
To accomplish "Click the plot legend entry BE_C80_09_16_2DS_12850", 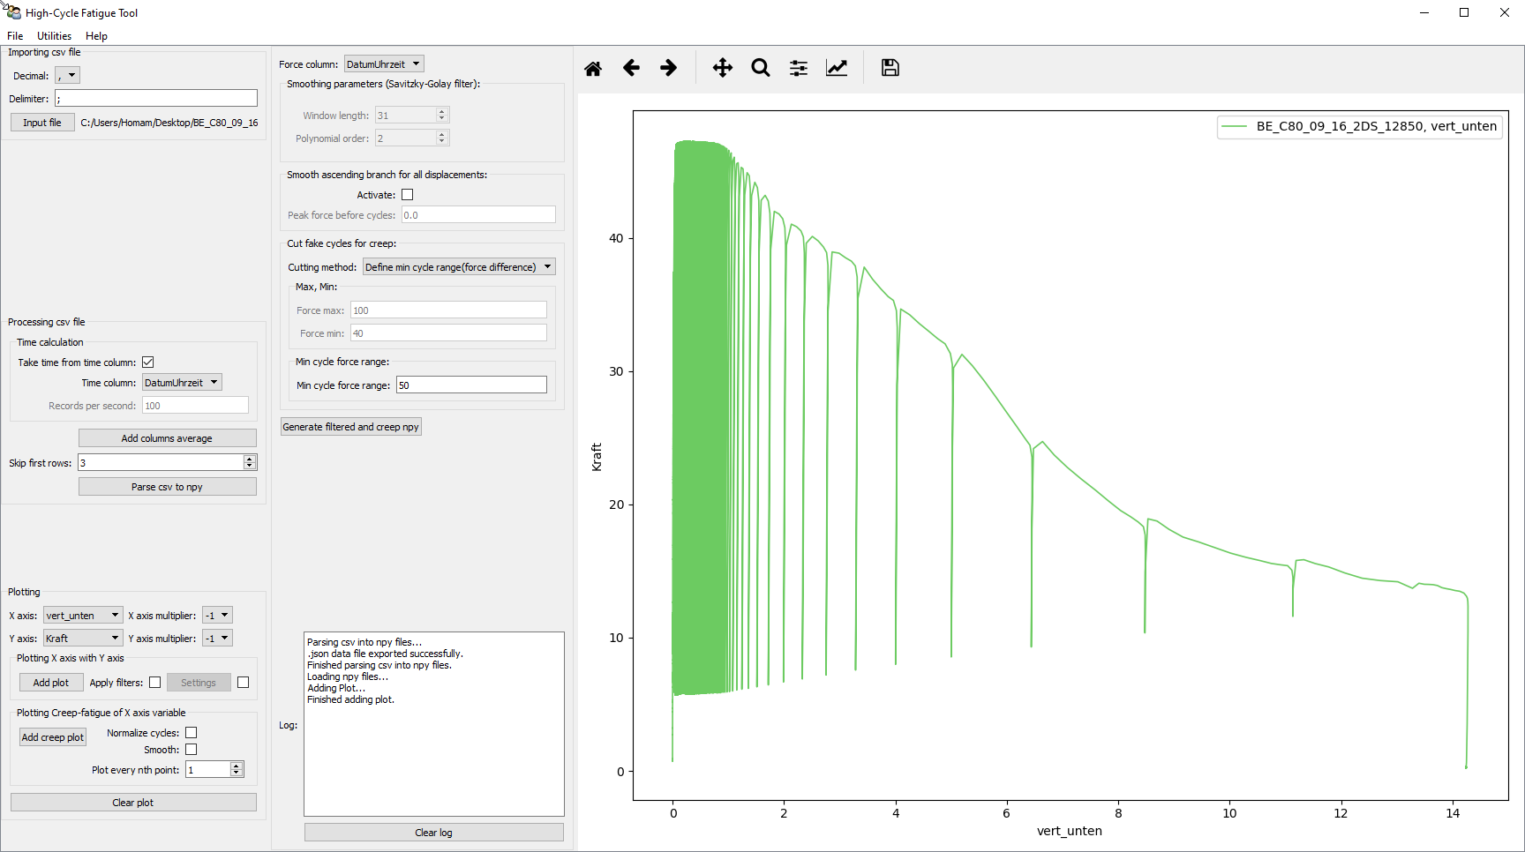I will 1359,126.
